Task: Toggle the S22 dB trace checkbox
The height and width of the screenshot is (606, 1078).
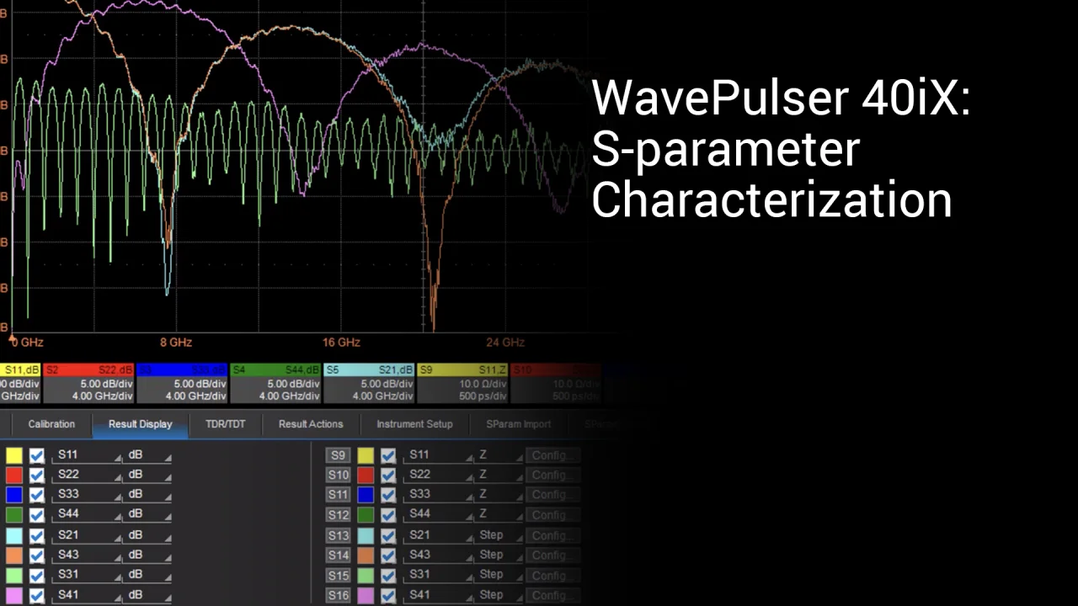Action: [x=36, y=476]
